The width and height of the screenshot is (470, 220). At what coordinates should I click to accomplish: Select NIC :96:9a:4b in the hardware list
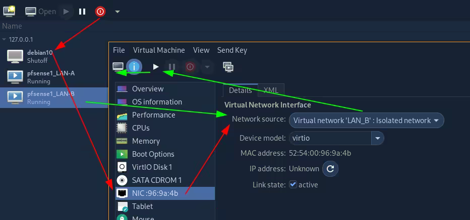click(165, 193)
